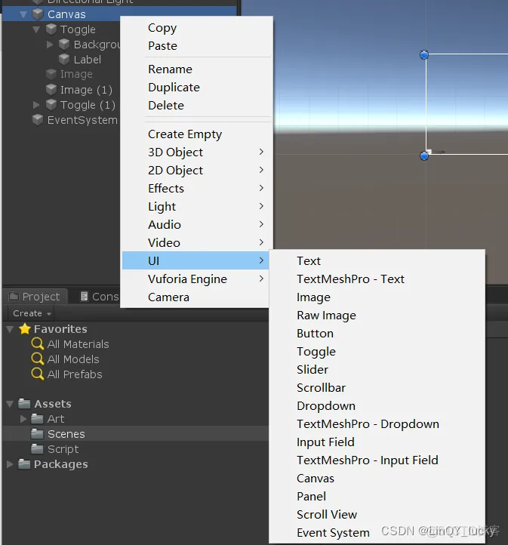Click the All Materials search icon
This screenshot has width=508, height=545.
38,344
